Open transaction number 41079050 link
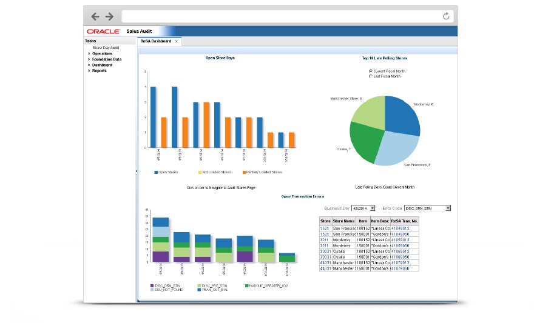Screen dimensions: 534x323 tap(400, 268)
